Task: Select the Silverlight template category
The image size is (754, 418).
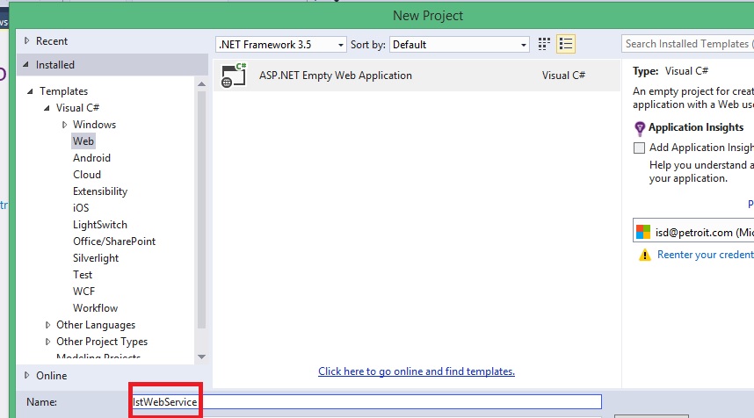Action: (96, 258)
